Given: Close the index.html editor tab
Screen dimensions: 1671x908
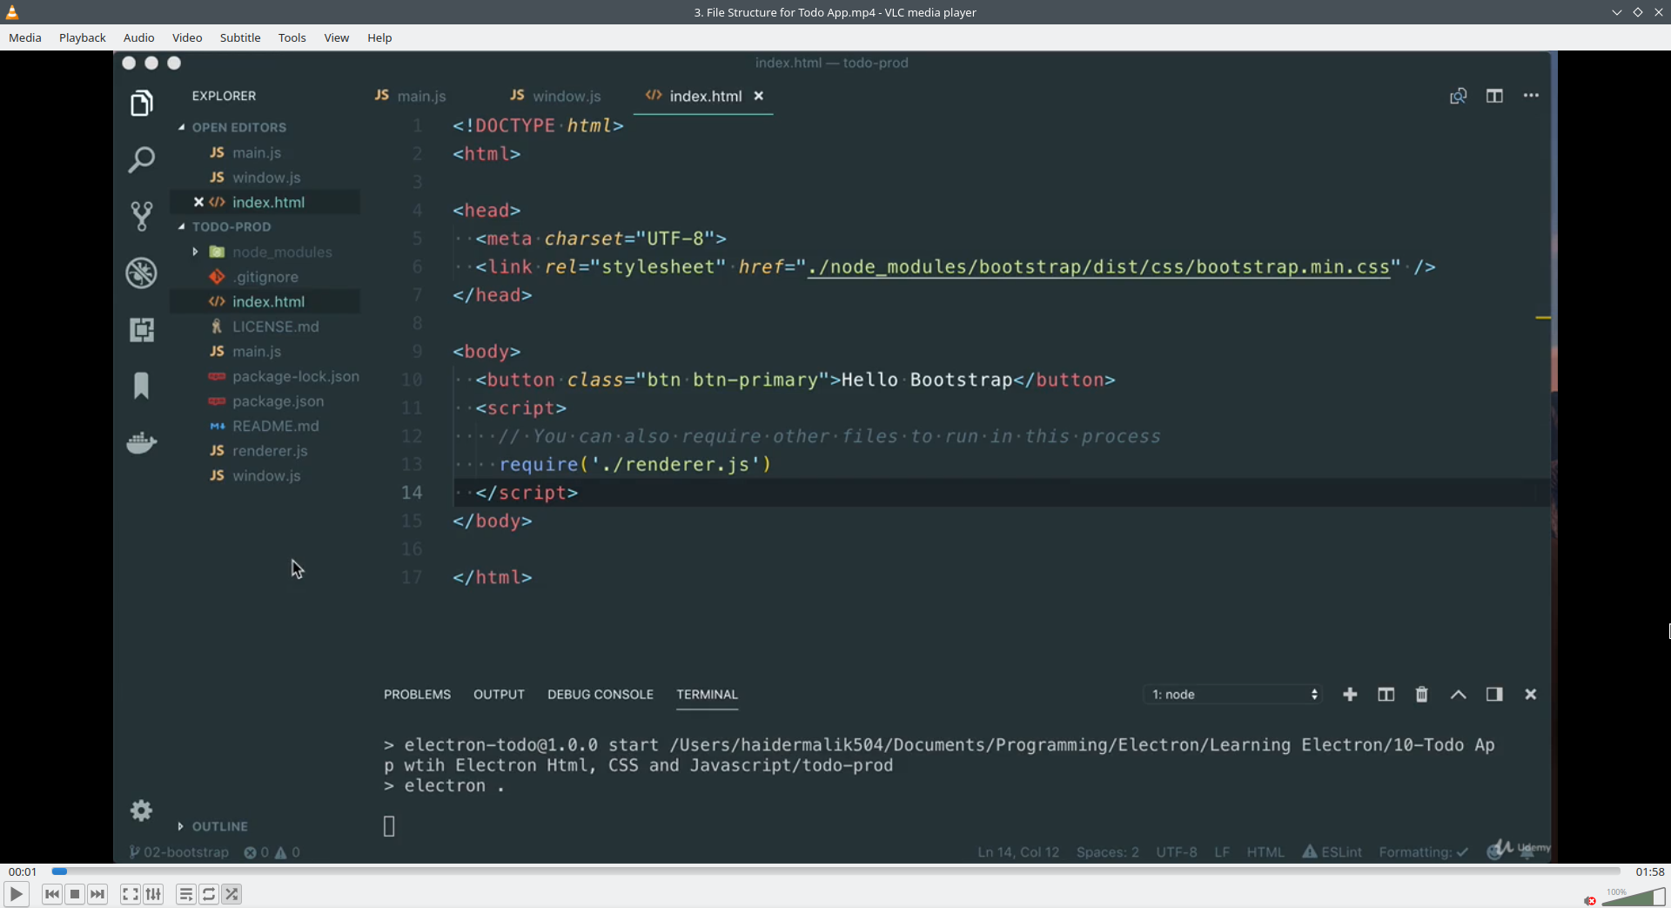Looking at the screenshot, I should click(759, 96).
